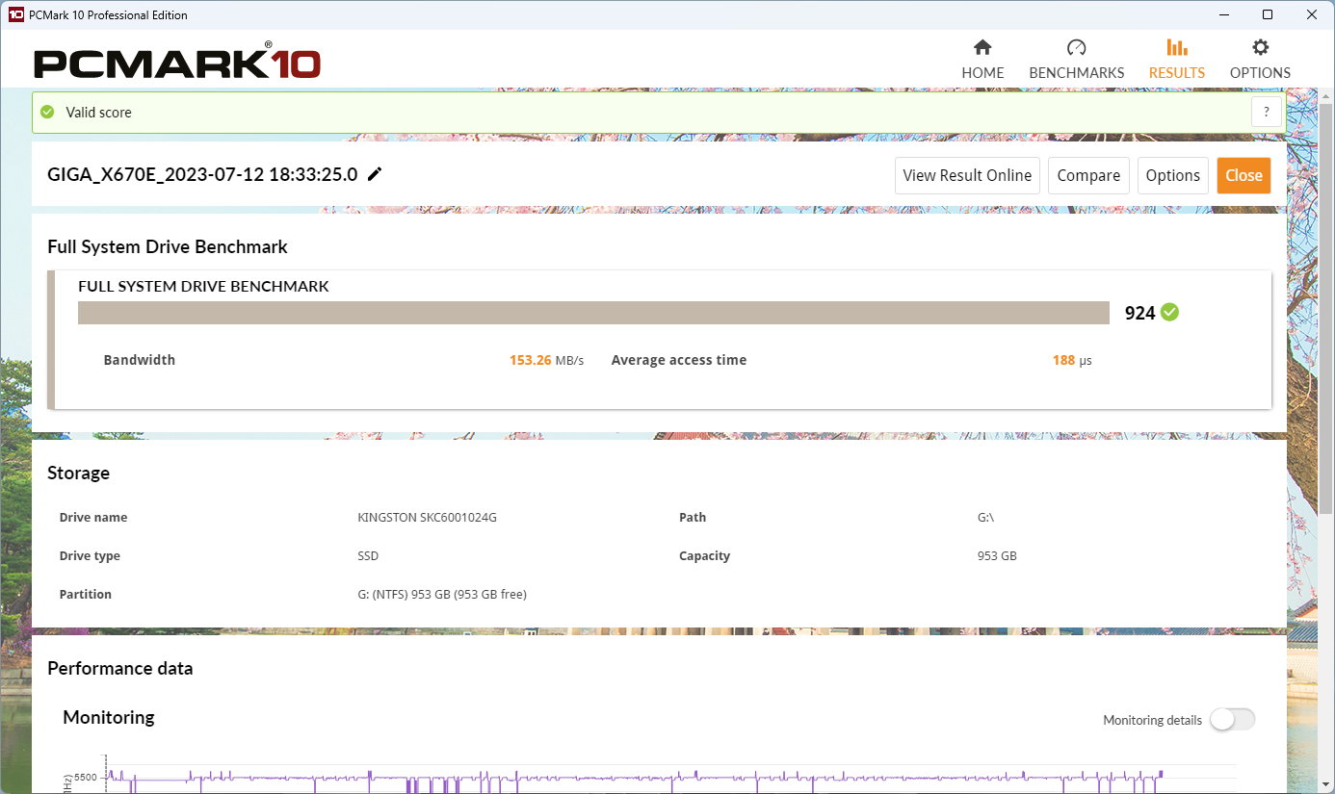
Task: Click the Compare button
Action: tap(1088, 175)
